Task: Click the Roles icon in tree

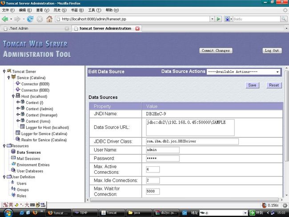Action: 13,195
